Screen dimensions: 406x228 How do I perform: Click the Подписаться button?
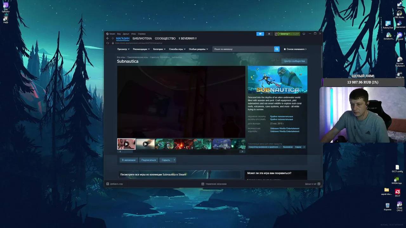[x=148, y=160]
